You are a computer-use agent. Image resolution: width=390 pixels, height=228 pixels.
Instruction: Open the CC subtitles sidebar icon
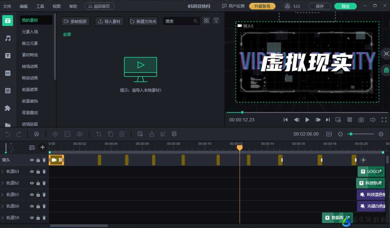[8, 73]
